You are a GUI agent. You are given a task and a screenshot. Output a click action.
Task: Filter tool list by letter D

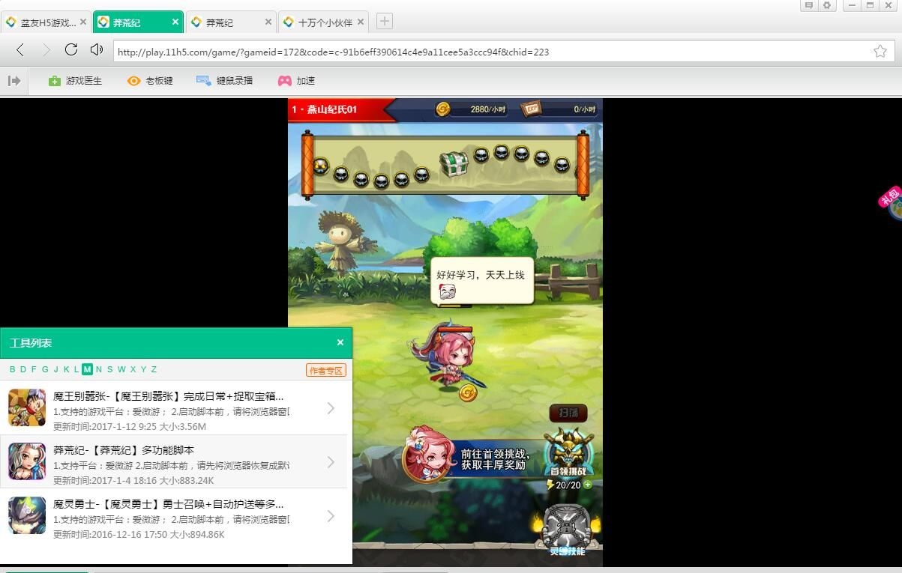(23, 369)
